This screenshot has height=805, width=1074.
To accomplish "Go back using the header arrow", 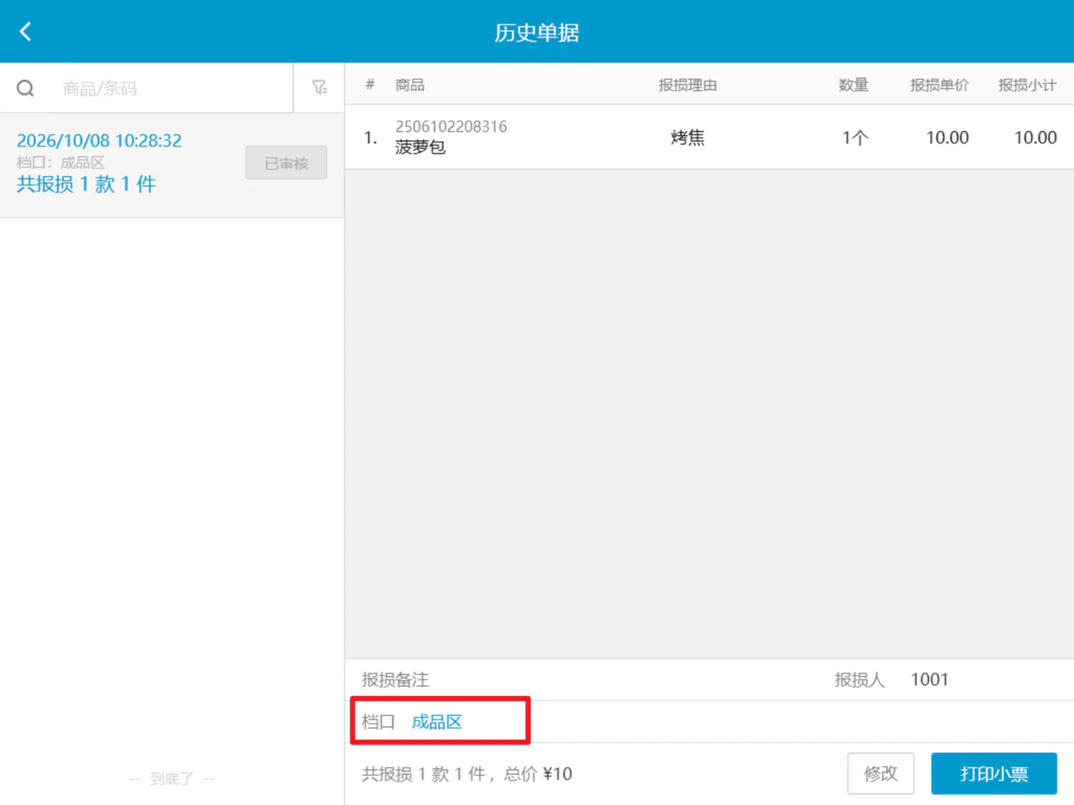I will (25, 32).
